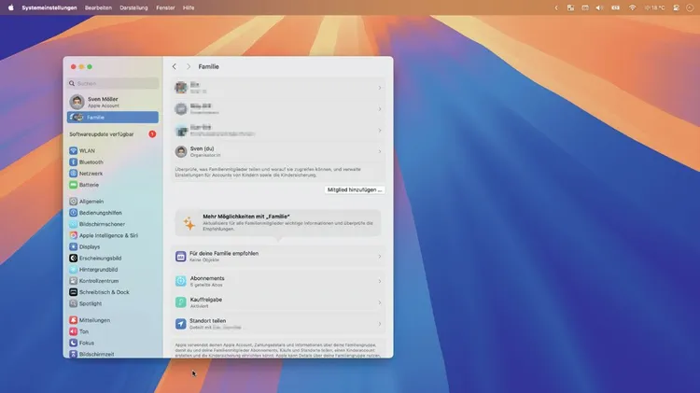
Task: Select Familie in the sidebar
Action: point(113,117)
